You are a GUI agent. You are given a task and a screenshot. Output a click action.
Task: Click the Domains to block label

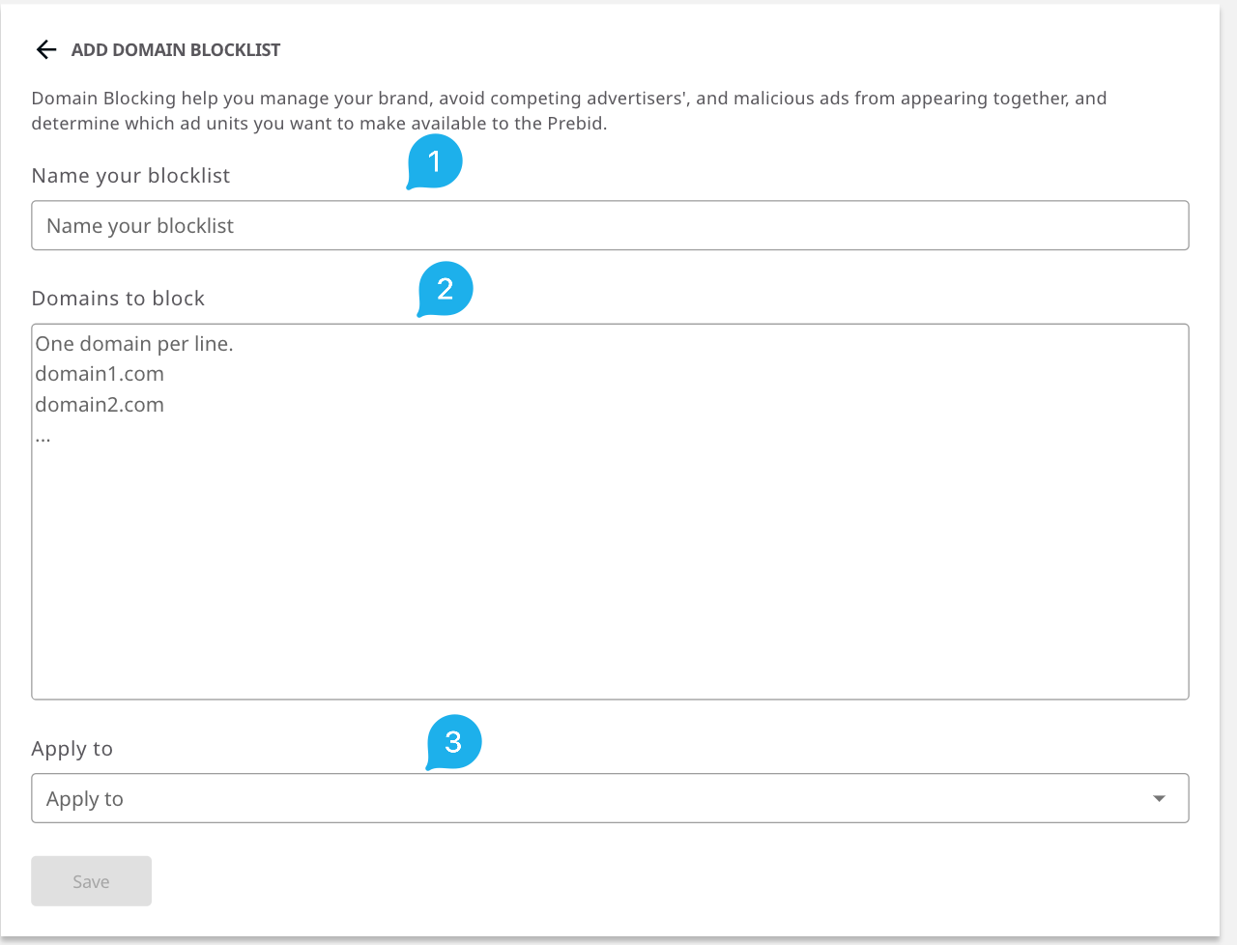118,298
